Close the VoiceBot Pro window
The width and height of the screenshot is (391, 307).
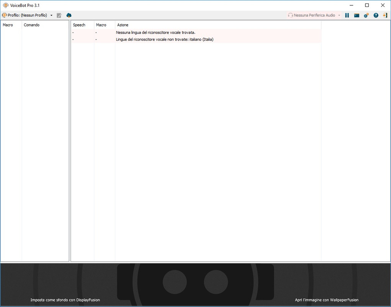coord(383,5)
